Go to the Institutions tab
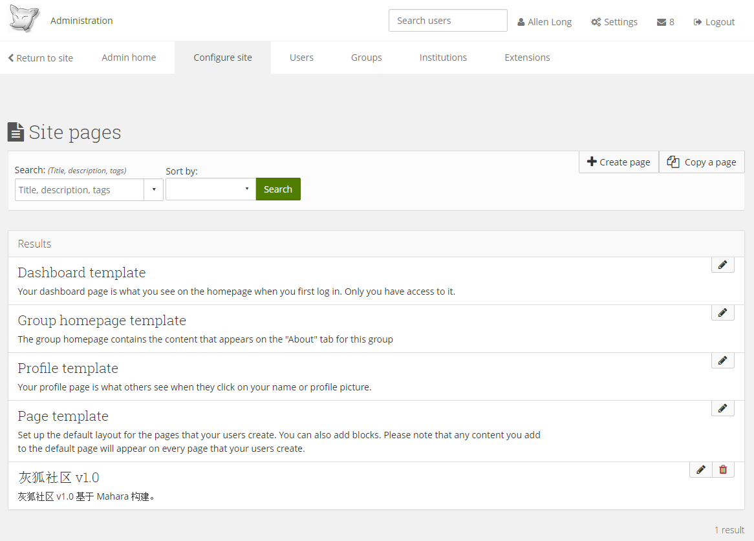754x541 pixels. 443,58
